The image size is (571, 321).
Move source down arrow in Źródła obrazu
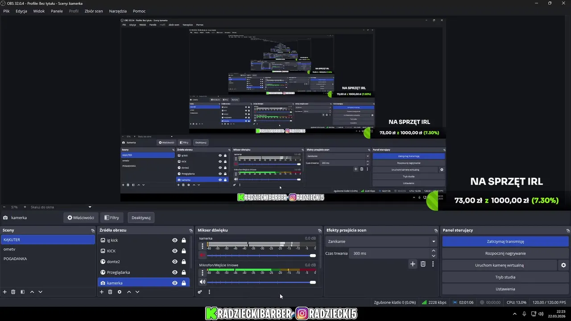click(x=137, y=292)
